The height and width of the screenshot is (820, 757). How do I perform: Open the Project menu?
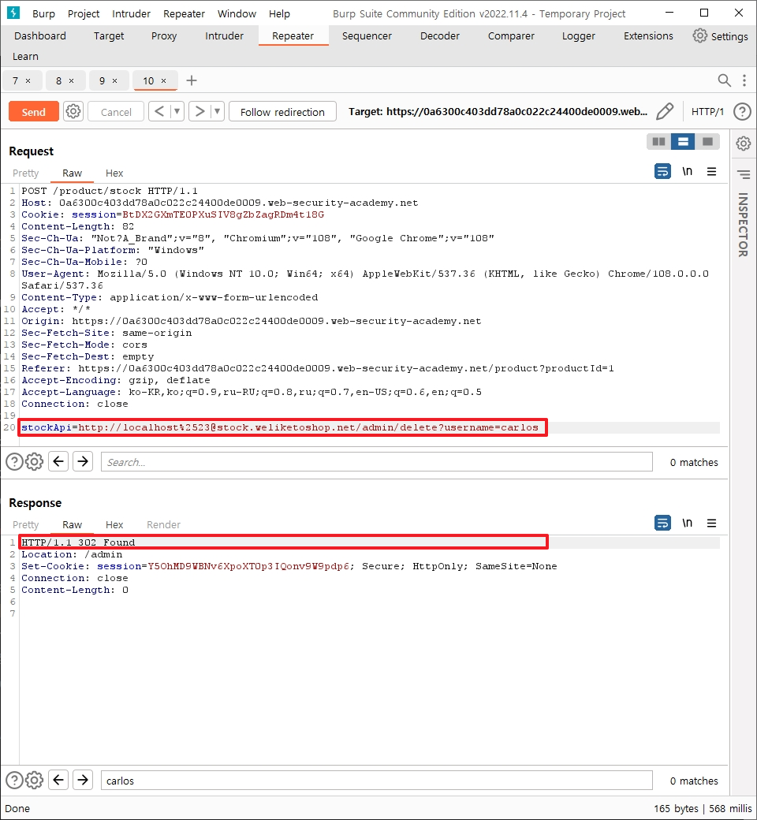pos(84,13)
